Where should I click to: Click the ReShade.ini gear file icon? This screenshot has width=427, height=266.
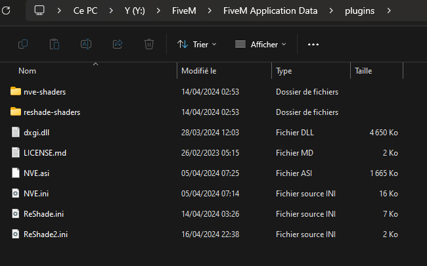[16, 213]
